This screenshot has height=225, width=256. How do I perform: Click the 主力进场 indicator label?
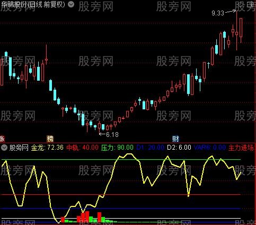[241, 148]
